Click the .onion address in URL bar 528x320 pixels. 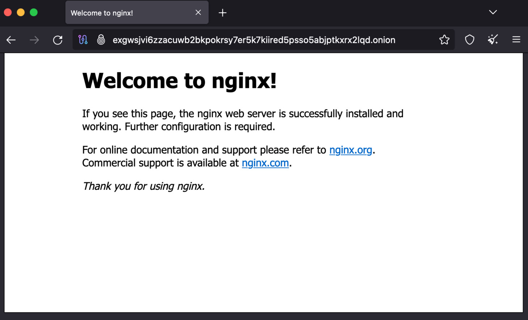(x=254, y=40)
